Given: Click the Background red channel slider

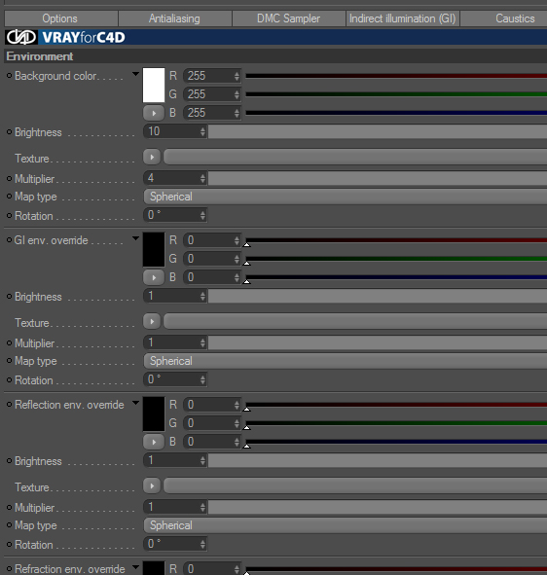Looking at the screenshot, I should click(x=396, y=76).
